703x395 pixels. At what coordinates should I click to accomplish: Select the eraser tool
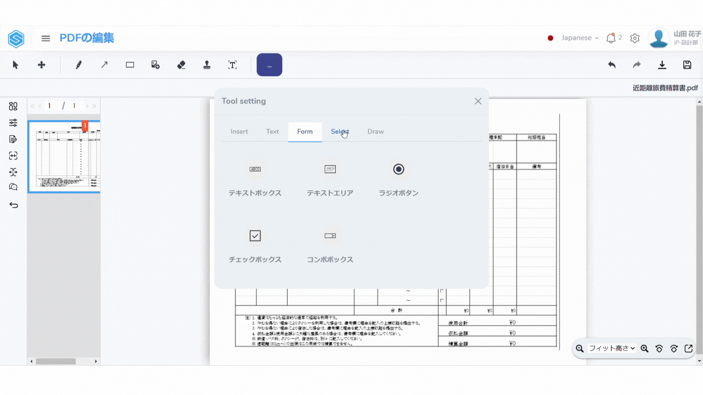click(181, 65)
